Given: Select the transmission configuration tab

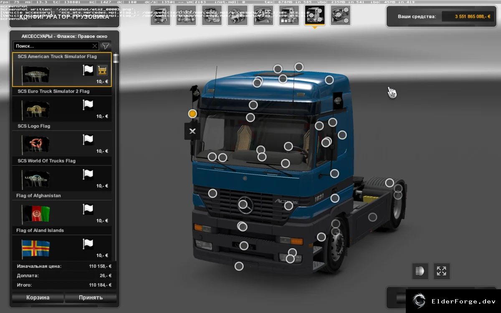Looking at the screenshot, I should pyautogui.click(x=238, y=15).
